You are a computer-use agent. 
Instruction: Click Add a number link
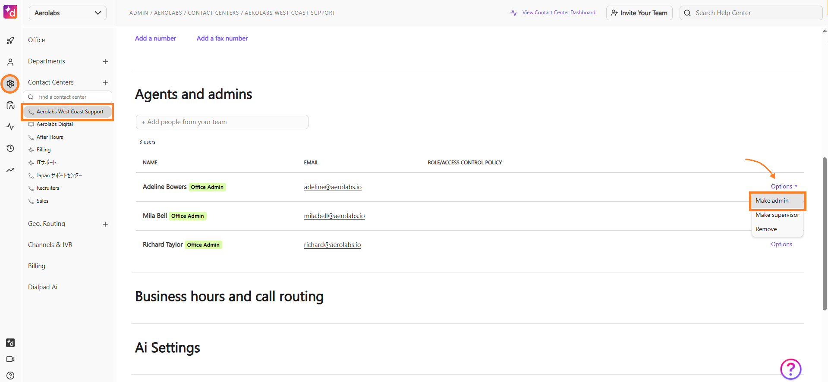pos(155,38)
